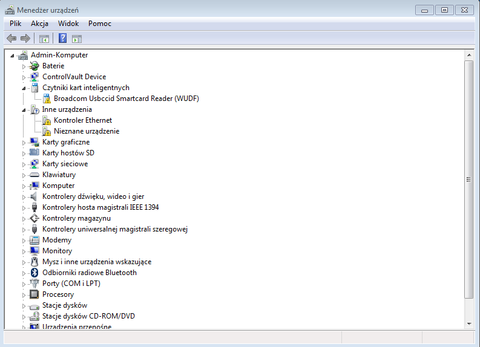Click the Mysz mouse icon
The height and width of the screenshot is (347, 480).
point(35,262)
